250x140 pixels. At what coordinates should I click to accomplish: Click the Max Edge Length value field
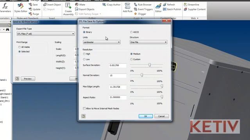pos(118,87)
